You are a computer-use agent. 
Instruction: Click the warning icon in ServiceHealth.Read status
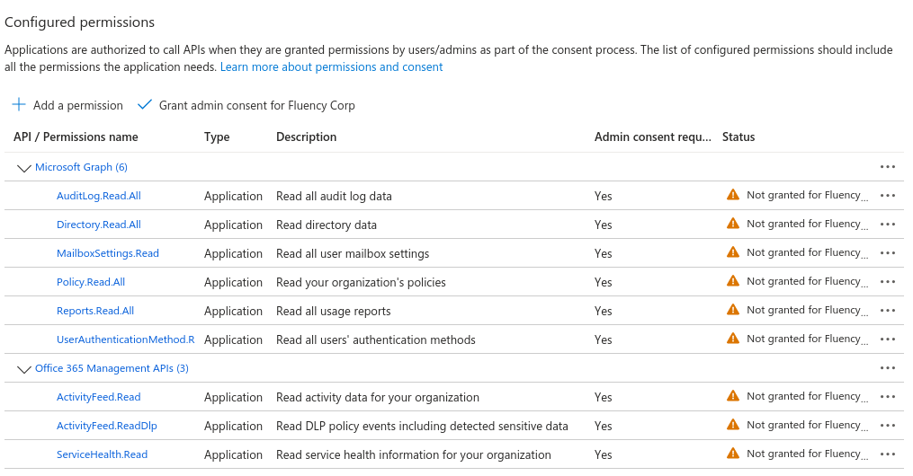point(733,454)
